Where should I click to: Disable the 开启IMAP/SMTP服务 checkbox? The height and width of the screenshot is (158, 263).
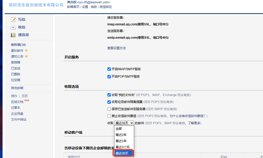click(x=109, y=69)
